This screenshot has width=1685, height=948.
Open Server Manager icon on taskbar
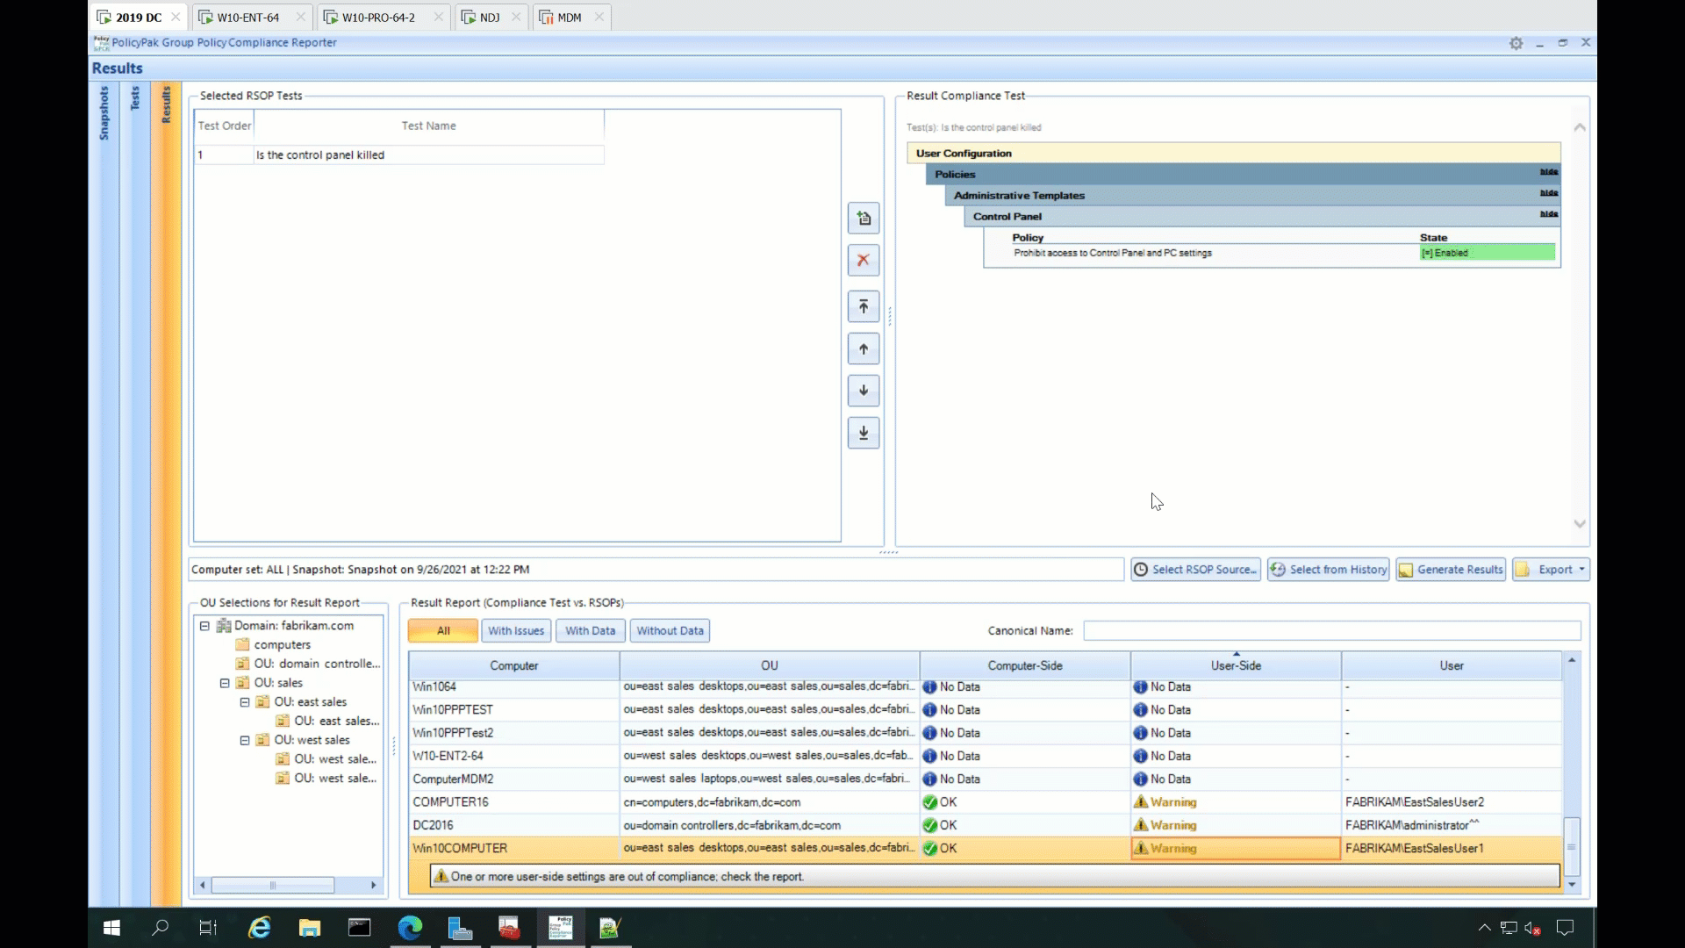460,928
